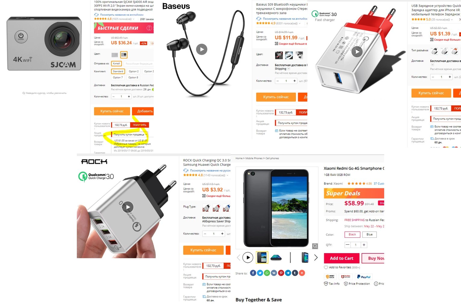Go to the Cell phones breadcrumb
This screenshot has height=307, width=461.
click(x=272, y=158)
